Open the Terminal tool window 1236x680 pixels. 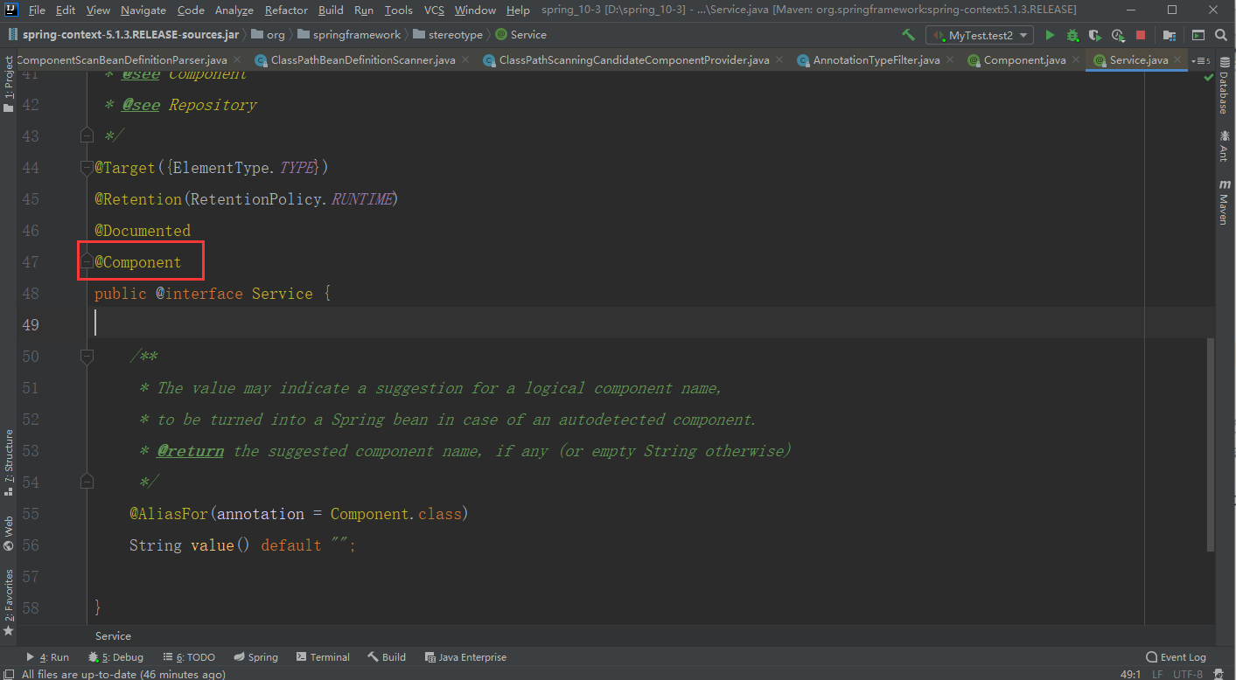(x=323, y=657)
